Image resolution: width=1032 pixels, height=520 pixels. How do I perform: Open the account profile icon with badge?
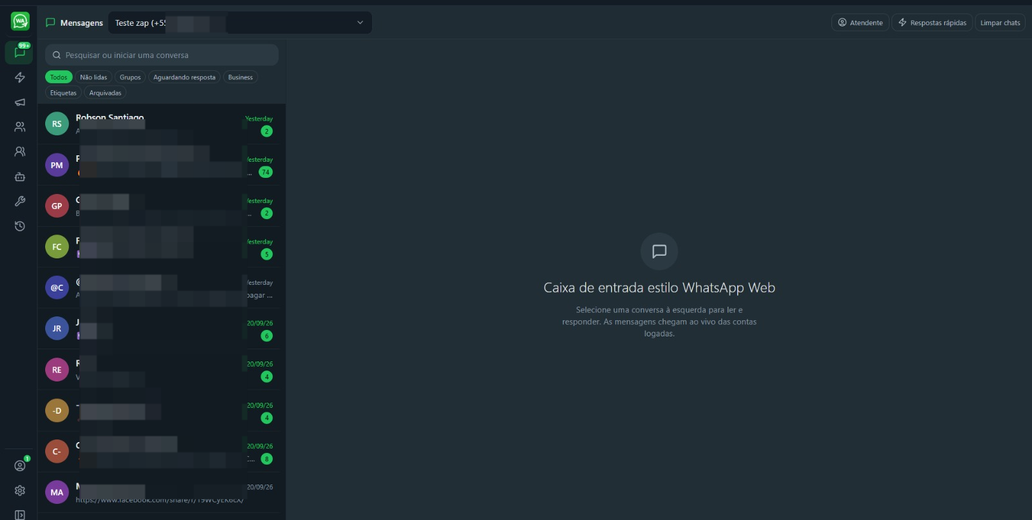tap(20, 465)
